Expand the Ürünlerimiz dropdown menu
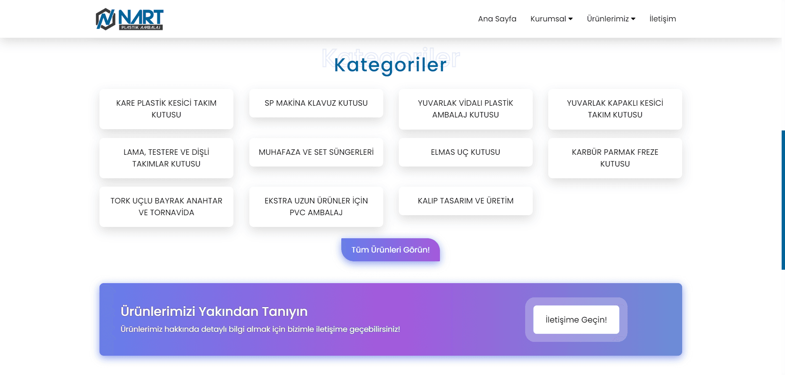Viewport: 785px width, 375px height. 611,19
